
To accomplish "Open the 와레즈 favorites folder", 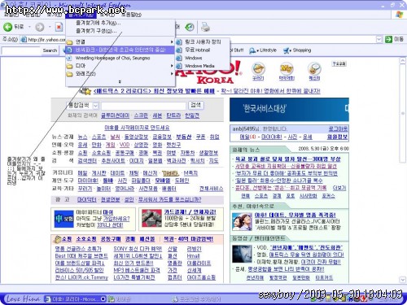I will (120, 73).
